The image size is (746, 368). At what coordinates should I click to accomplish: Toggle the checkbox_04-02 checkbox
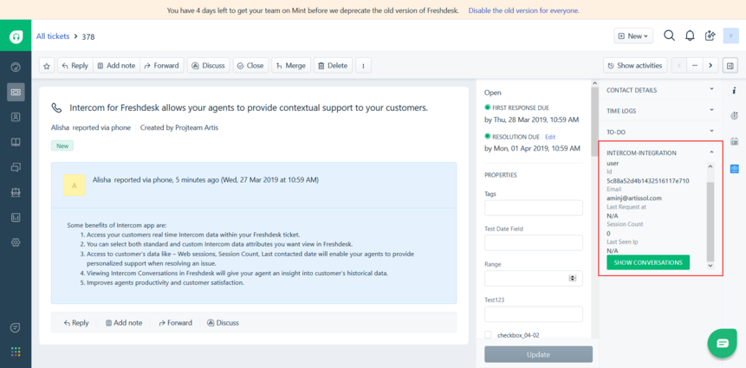click(x=488, y=335)
